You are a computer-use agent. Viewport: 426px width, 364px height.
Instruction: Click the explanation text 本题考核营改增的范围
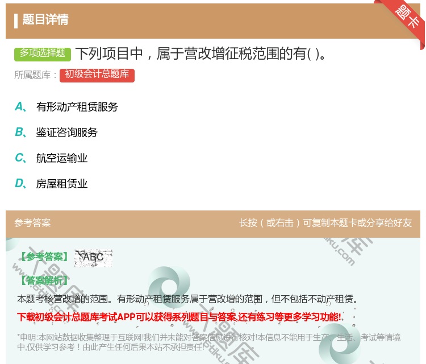click(x=187, y=299)
